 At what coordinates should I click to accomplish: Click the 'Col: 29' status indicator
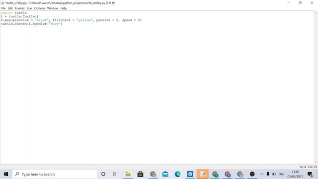point(313,167)
